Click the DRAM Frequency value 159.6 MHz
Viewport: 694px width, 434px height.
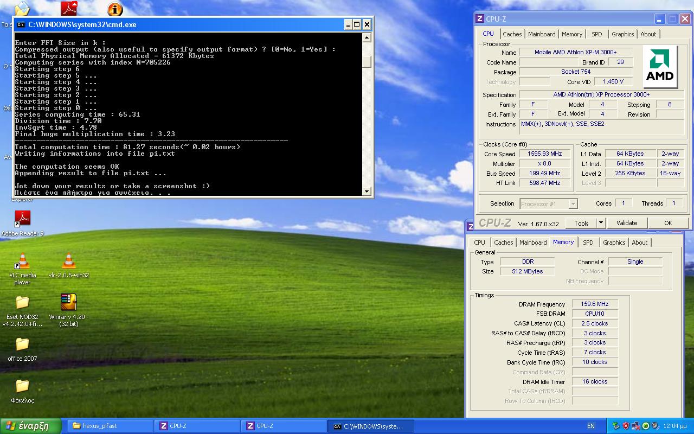click(x=595, y=304)
